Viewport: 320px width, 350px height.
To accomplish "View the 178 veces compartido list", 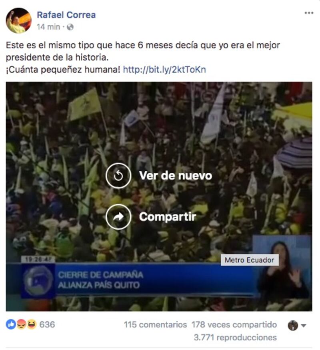I will tap(234, 324).
